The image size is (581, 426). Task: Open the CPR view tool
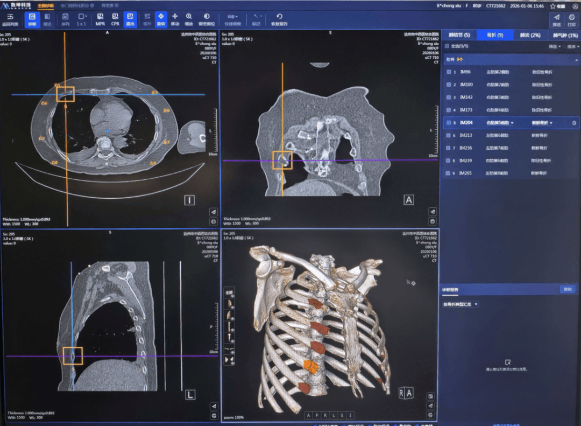115,19
